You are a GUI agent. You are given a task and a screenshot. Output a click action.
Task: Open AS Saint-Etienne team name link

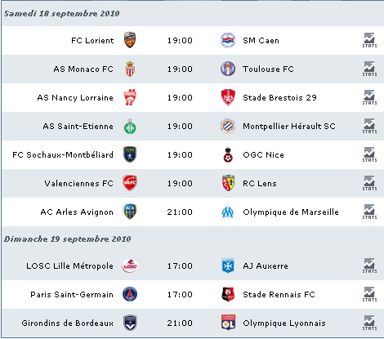pos(78,127)
